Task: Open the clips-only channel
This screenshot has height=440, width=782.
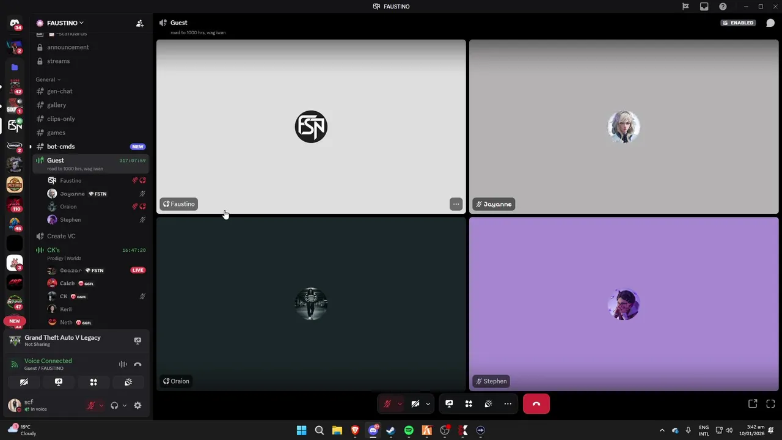Action: click(90, 119)
